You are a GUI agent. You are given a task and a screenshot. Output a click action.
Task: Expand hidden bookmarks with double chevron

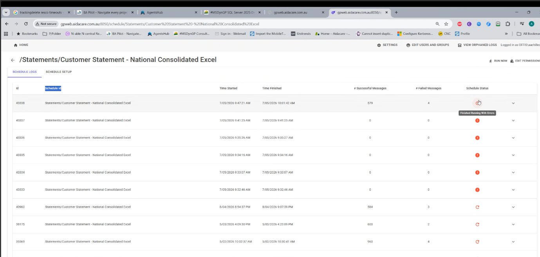coord(506,34)
